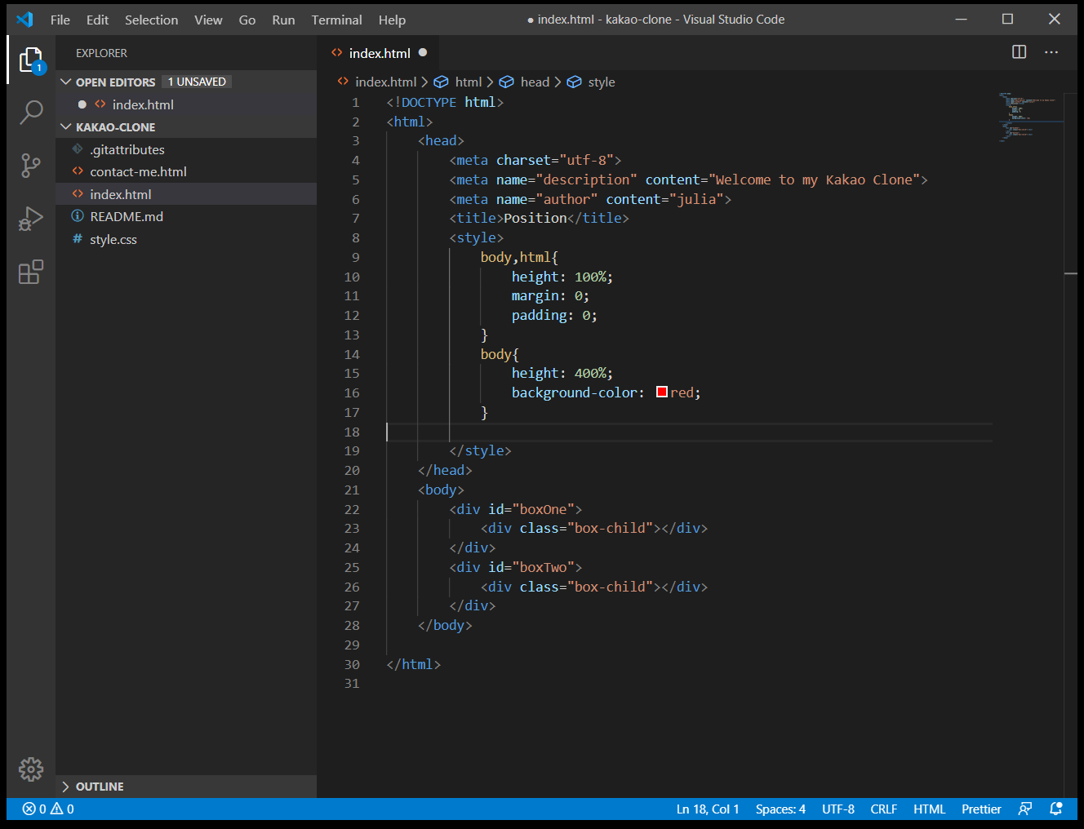Open contact-me.html in explorer
The width and height of the screenshot is (1084, 829).
(186, 171)
